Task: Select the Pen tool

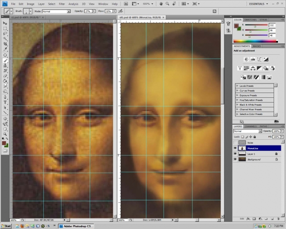Action: pyautogui.click(x=5, y=97)
